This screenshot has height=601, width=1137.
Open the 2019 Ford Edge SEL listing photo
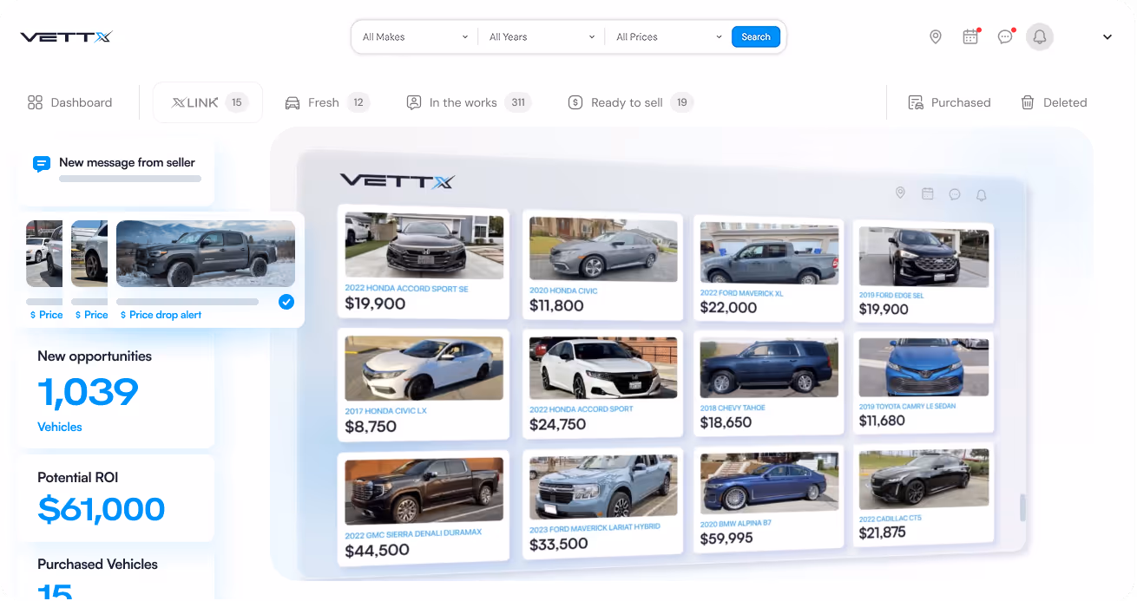(923, 258)
